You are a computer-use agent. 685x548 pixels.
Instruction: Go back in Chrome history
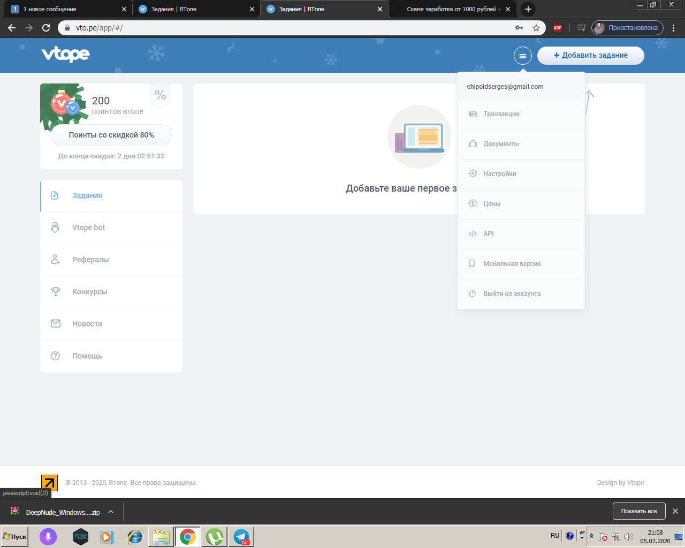pyautogui.click(x=12, y=28)
